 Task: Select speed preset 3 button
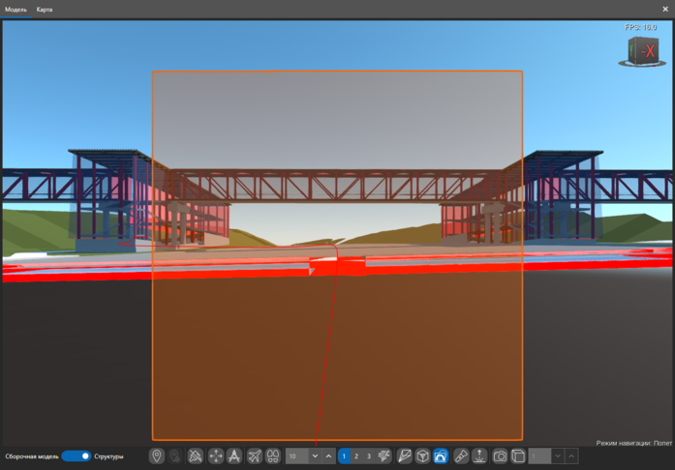point(369,455)
